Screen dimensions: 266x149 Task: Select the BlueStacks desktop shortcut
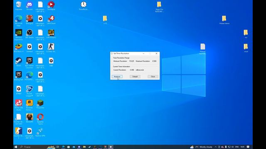(x=19, y=48)
